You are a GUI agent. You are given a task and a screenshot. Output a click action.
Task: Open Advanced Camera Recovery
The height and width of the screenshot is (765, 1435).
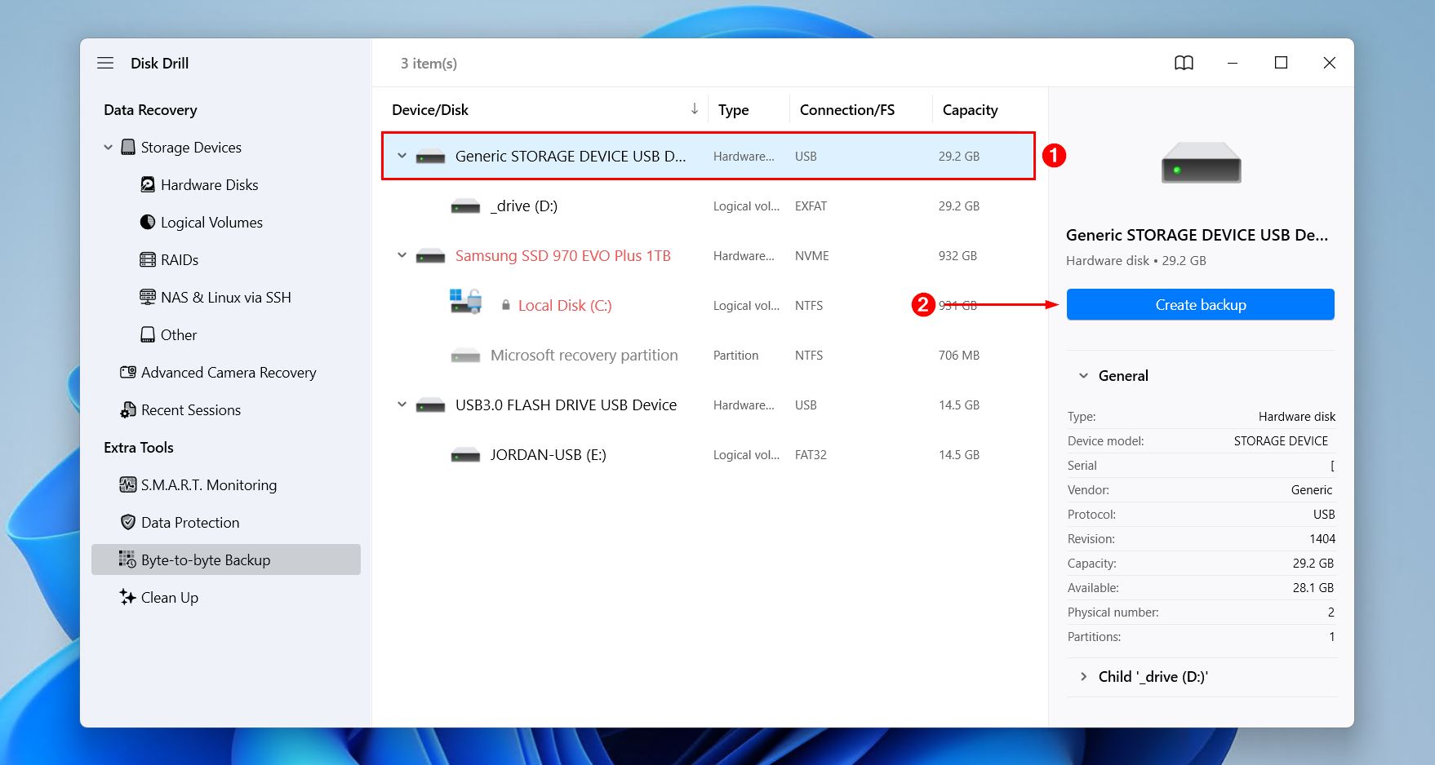point(229,372)
